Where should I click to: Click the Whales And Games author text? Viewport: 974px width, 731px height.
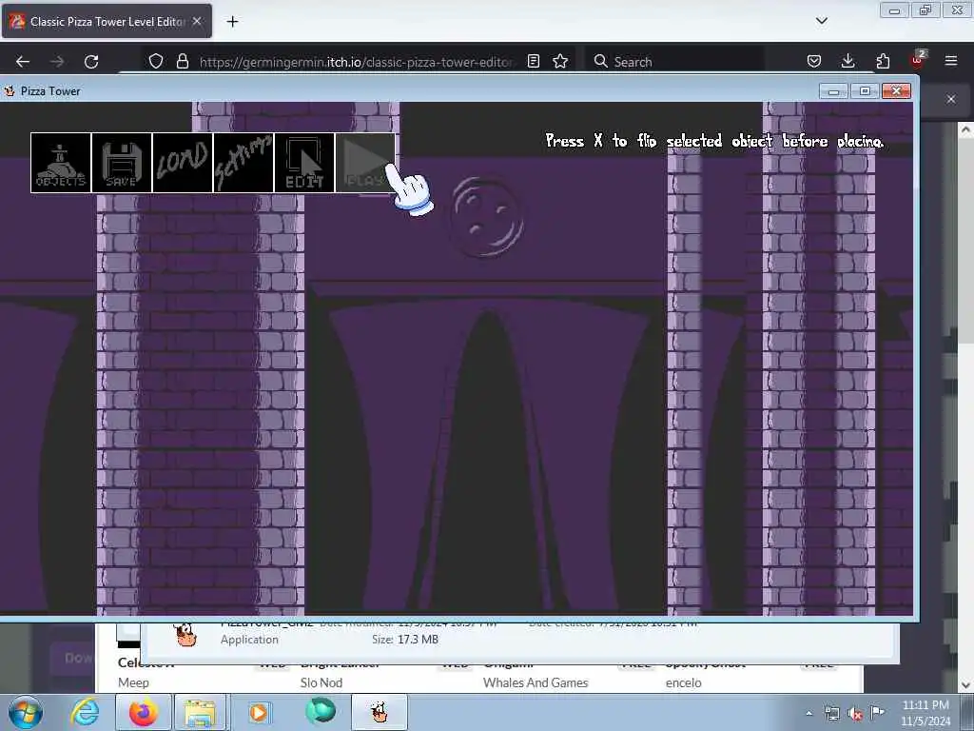click(536, 682)
